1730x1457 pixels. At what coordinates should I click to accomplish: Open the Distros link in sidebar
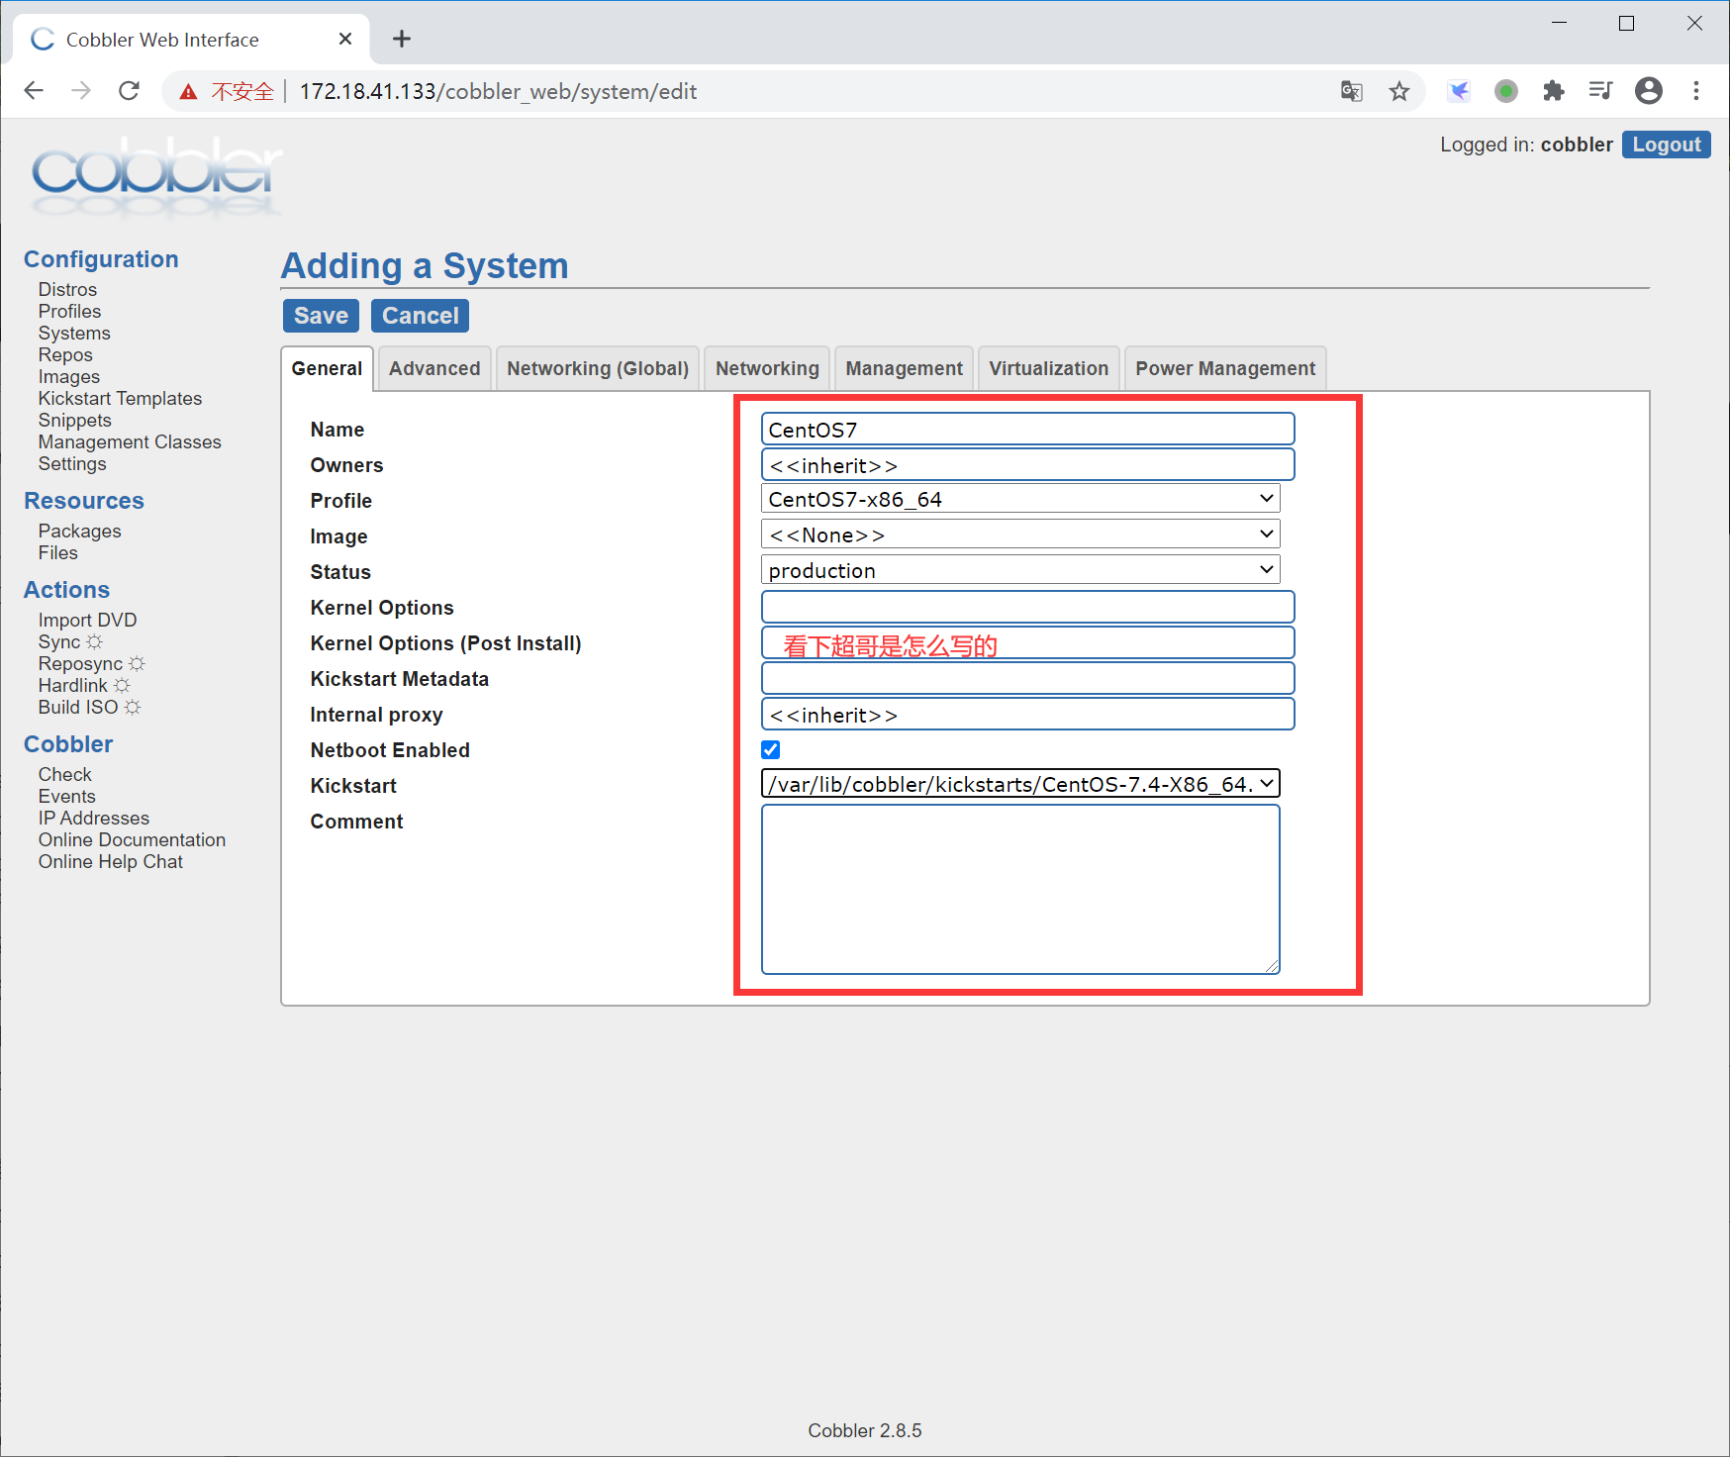[x=67, y=289]
